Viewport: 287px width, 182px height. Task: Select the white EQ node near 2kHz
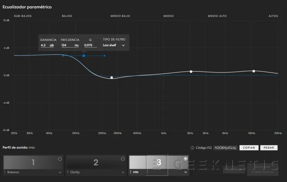click(191, 71)
